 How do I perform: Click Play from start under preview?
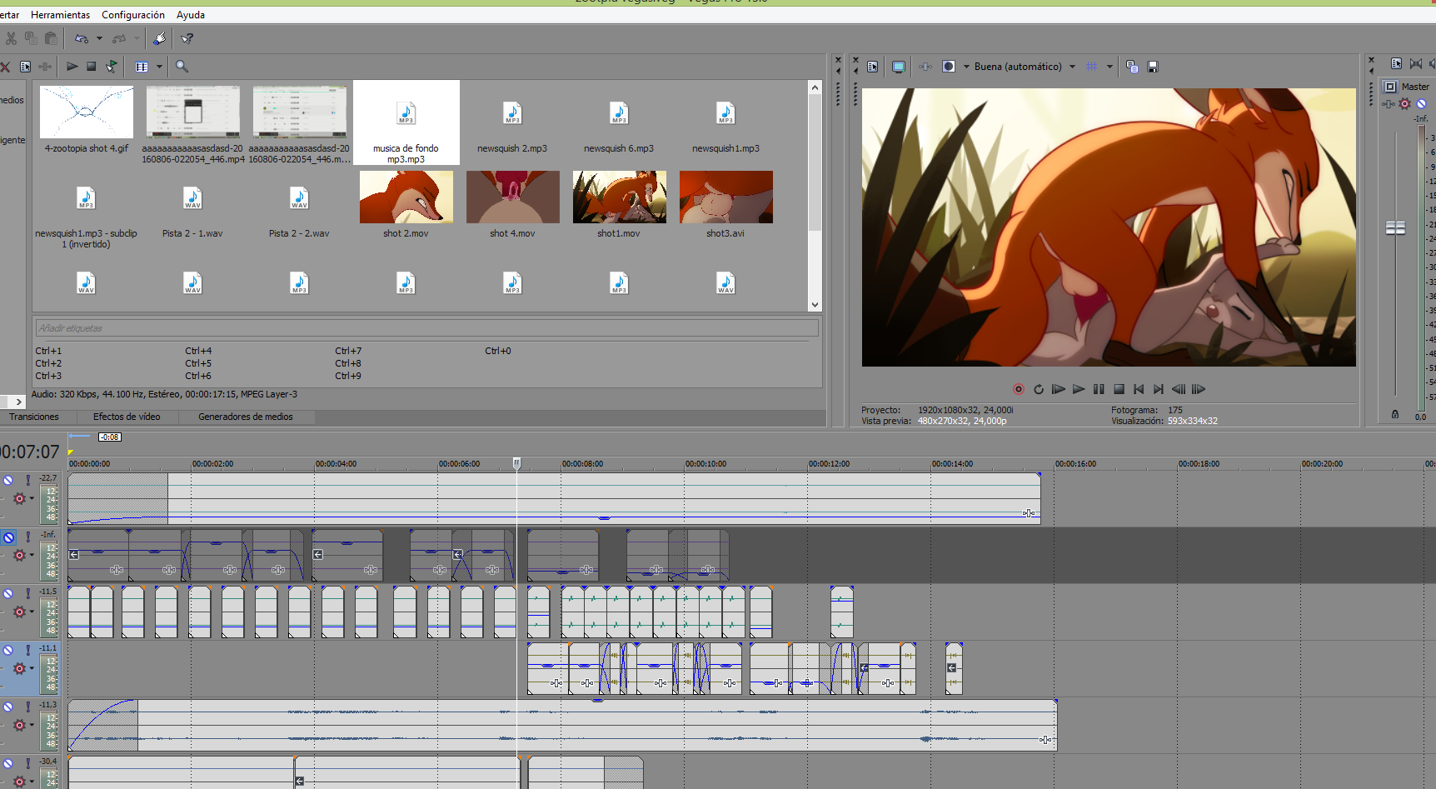coord(1059,389)
